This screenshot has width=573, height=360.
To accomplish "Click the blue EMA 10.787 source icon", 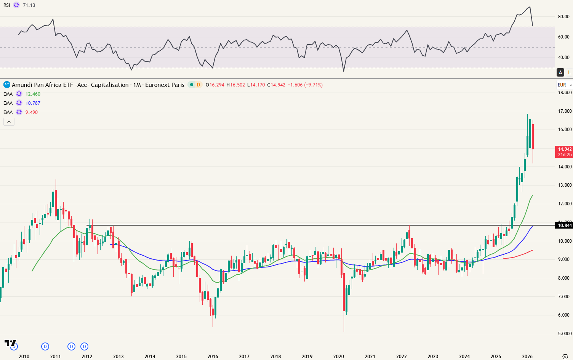I will point(18,103).
